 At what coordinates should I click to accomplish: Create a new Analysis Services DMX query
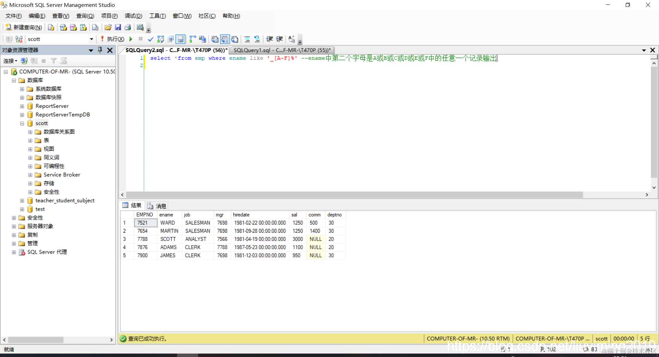tap(73, 27)
